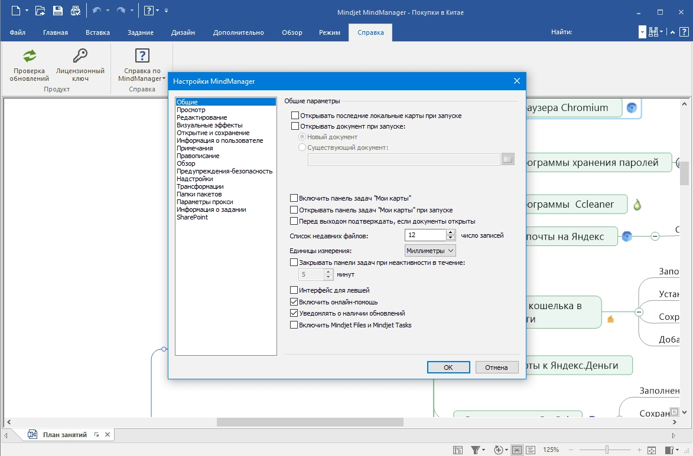Click the zoom in plus button
Viewport: 693px width, 456px height.
[639, 450]
